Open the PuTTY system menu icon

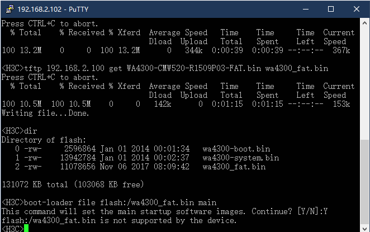[x=7, y=9]
